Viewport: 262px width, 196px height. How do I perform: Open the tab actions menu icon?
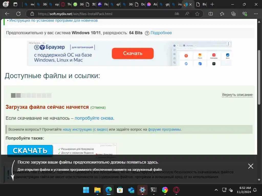point(15,4)
